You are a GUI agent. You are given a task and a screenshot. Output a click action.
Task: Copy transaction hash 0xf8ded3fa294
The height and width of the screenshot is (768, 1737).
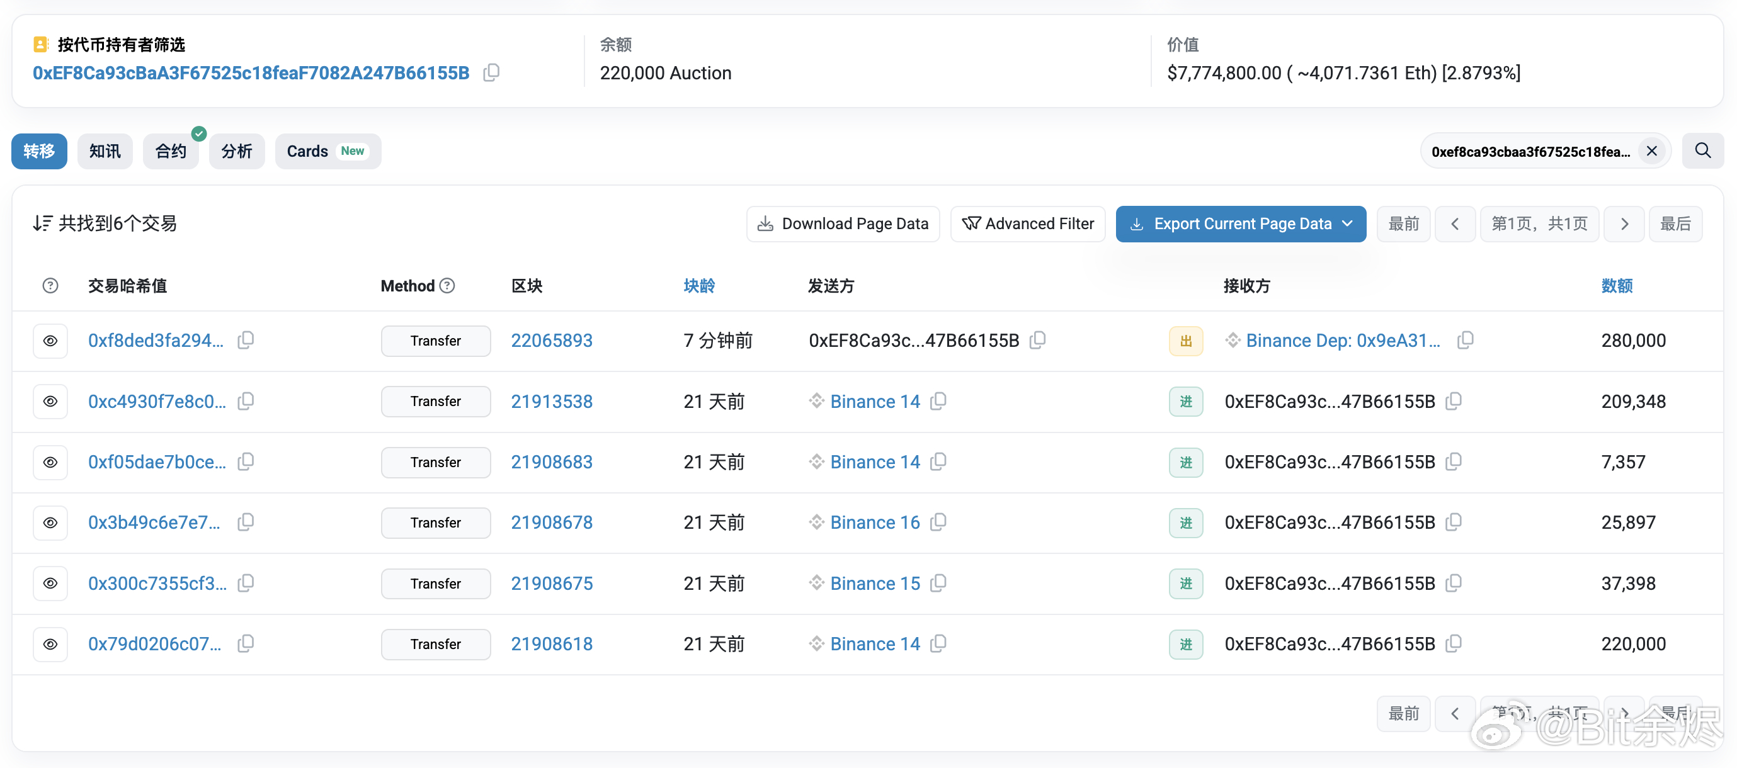(246, 340)
